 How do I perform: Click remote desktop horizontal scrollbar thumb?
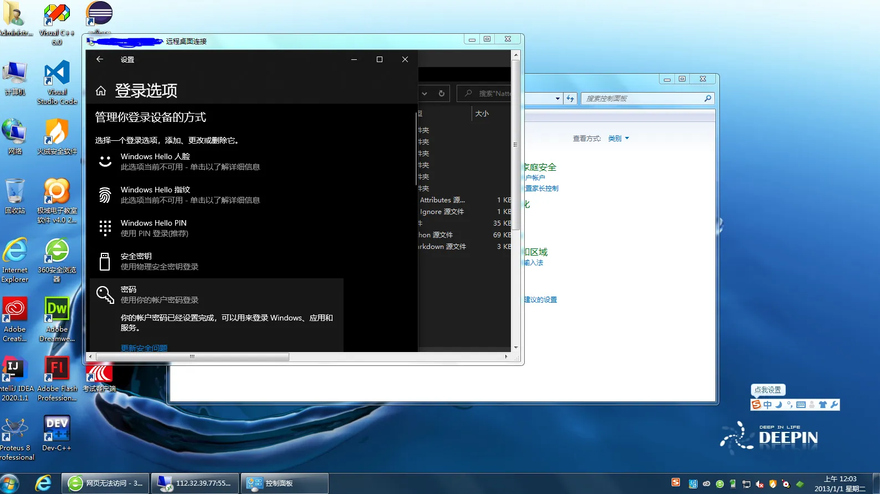coord(192,357)
